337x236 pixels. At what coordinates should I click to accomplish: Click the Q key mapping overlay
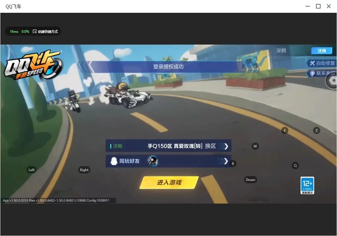(x=295, y=166)
